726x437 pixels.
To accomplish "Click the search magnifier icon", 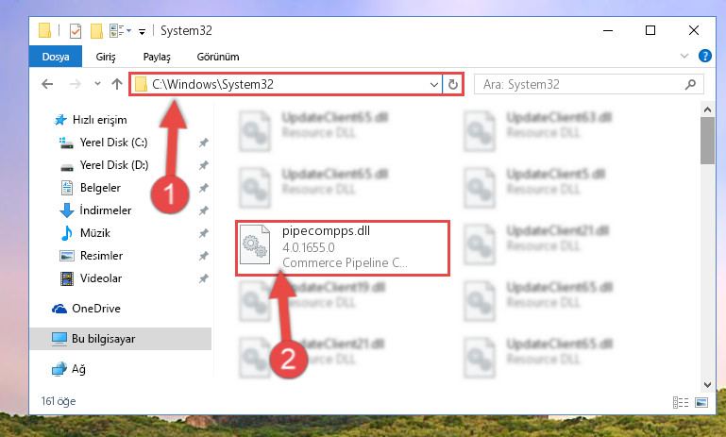I will point(690,84).
